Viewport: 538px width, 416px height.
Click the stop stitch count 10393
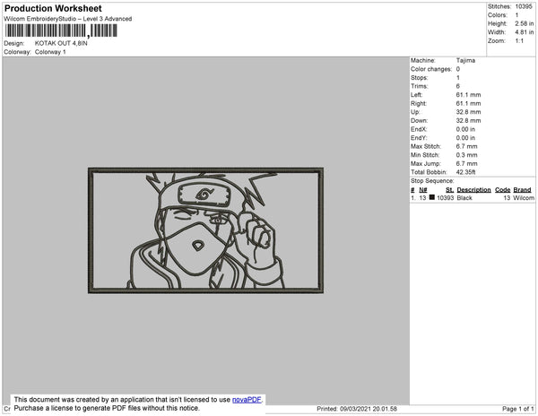[x=446, y=198]
